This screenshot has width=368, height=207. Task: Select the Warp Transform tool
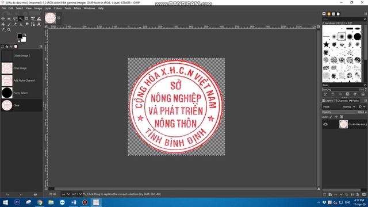(39, 19)
